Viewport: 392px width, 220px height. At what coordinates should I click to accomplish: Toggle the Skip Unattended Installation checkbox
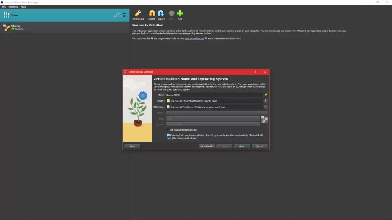coord(167,130)
